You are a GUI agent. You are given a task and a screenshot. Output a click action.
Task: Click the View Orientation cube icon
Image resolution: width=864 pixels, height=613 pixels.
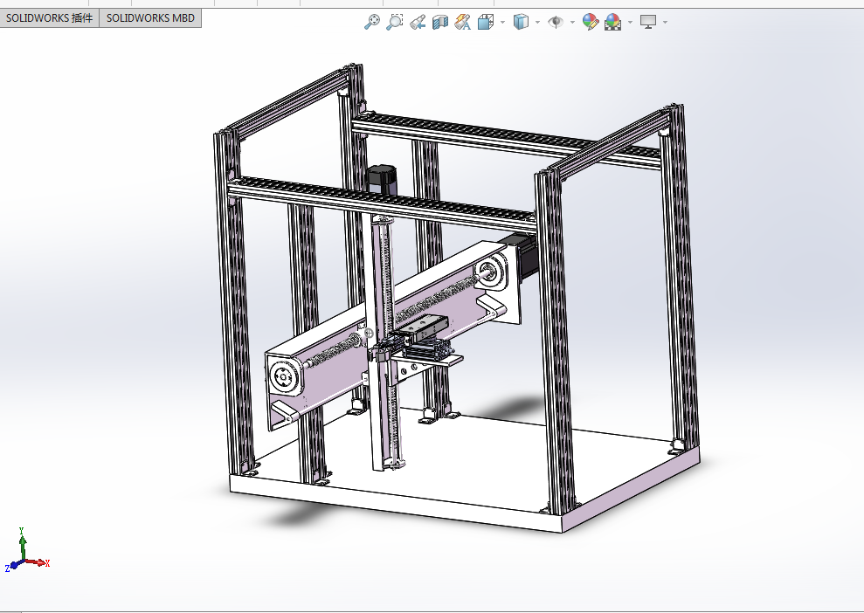click(486, 22)
